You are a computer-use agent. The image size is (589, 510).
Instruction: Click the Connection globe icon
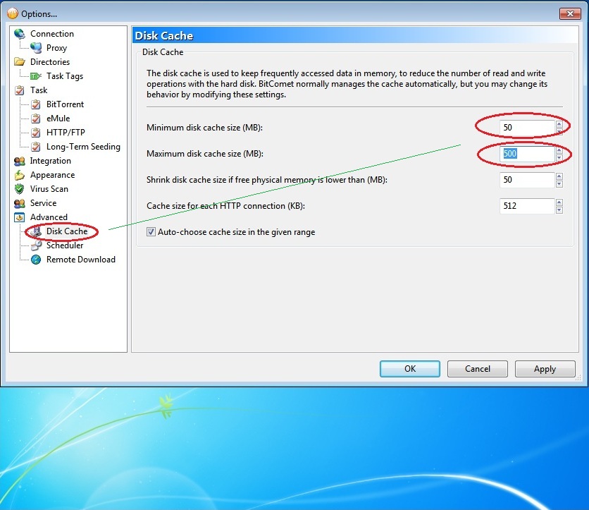point(19,34)
